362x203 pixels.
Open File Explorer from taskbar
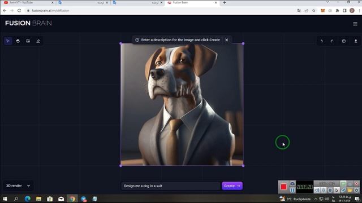click(39, 198)
